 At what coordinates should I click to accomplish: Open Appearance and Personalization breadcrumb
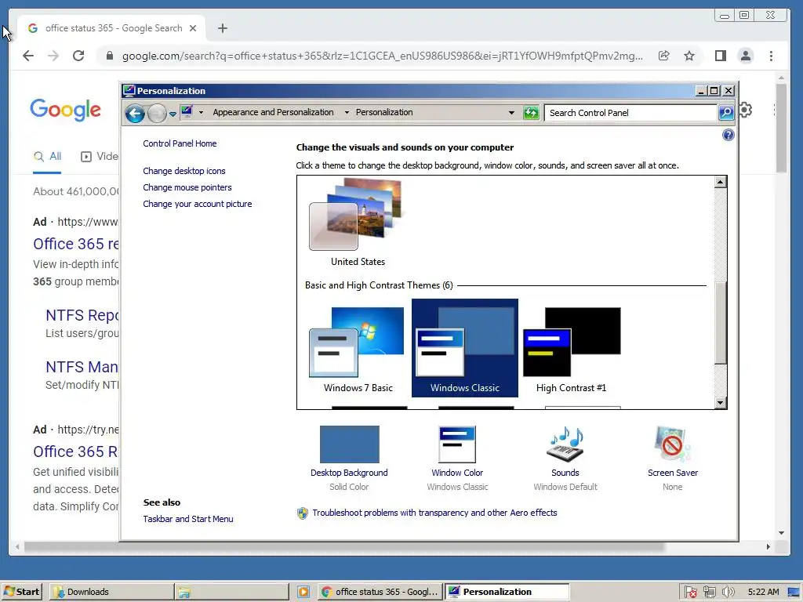(x=273, y=112)
